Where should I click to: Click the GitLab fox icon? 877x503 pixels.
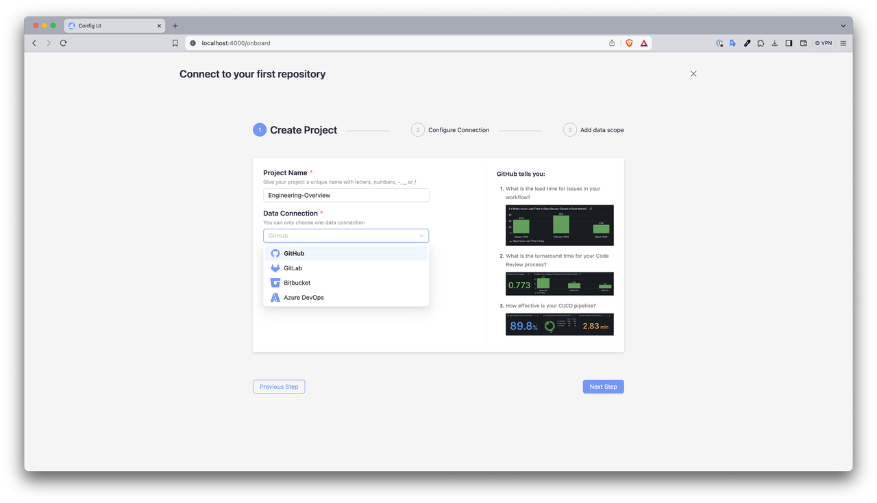click(275, 268)
